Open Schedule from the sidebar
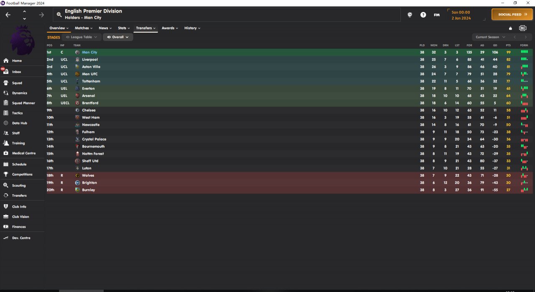This screenshot has width=535, height=292. pos(19,164)
